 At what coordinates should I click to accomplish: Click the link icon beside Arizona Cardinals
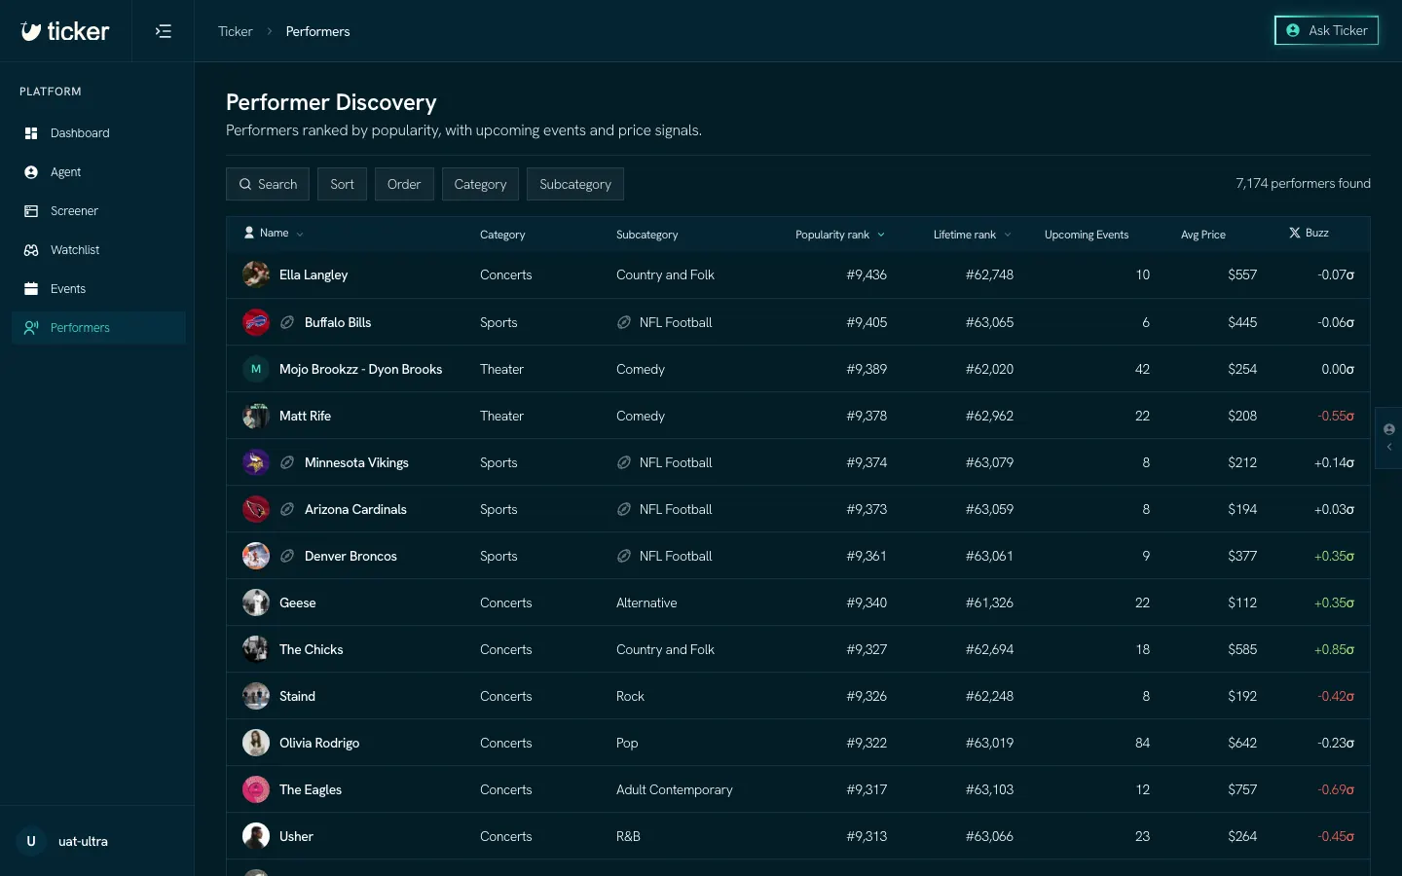[x=287, y=509]
